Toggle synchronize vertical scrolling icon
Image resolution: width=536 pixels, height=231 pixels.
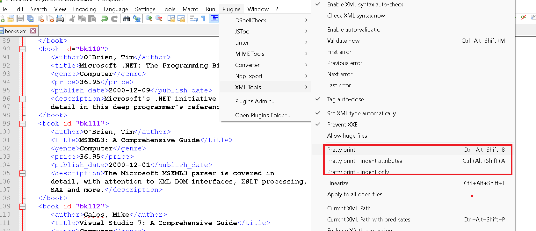point(171,19)
